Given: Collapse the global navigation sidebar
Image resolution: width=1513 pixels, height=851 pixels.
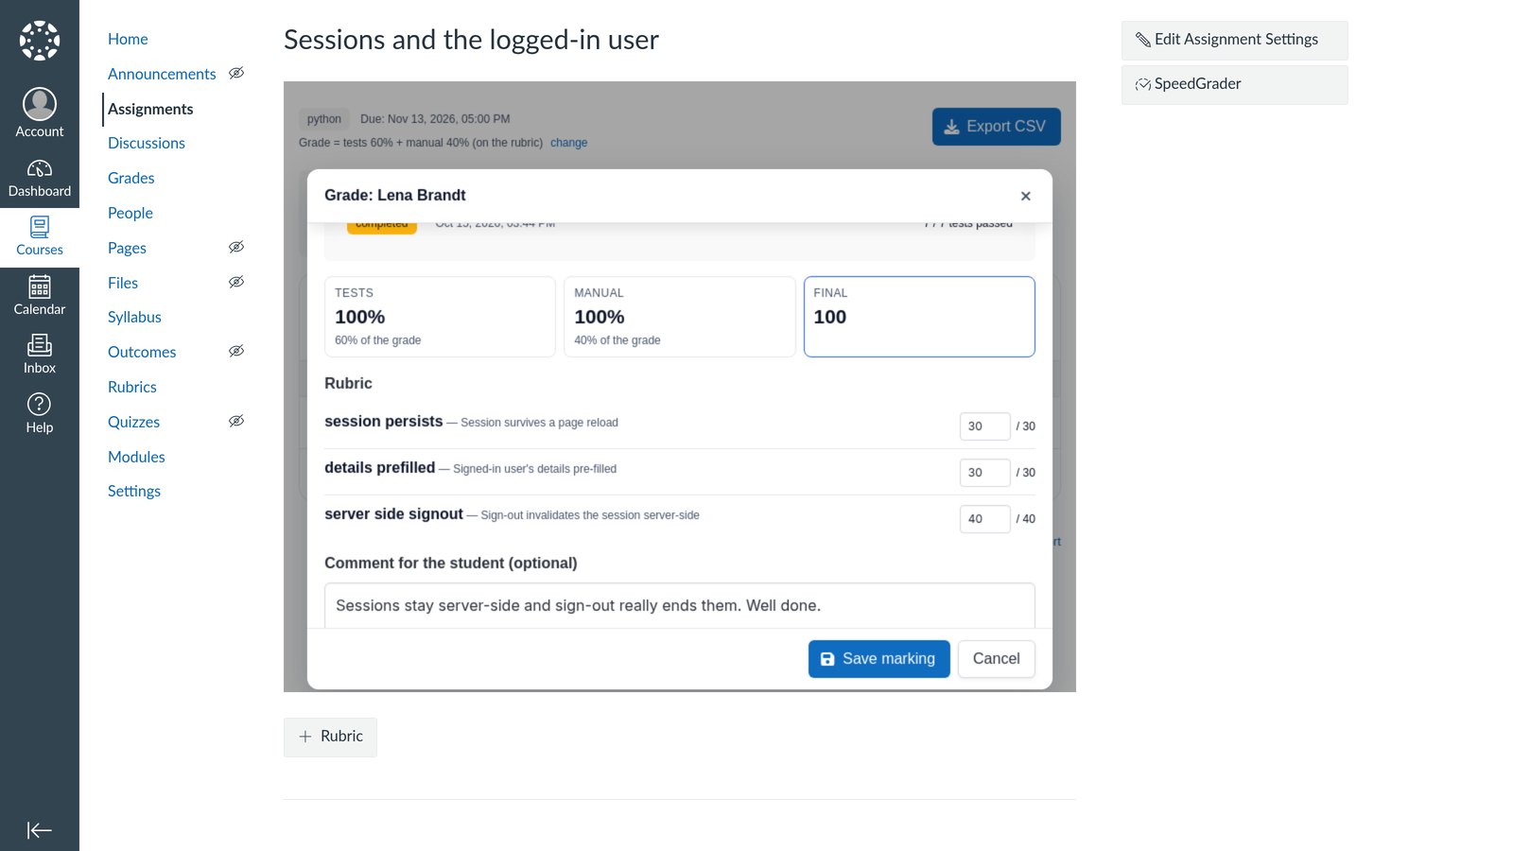Looking at the screenshot, I should (40, 830).
